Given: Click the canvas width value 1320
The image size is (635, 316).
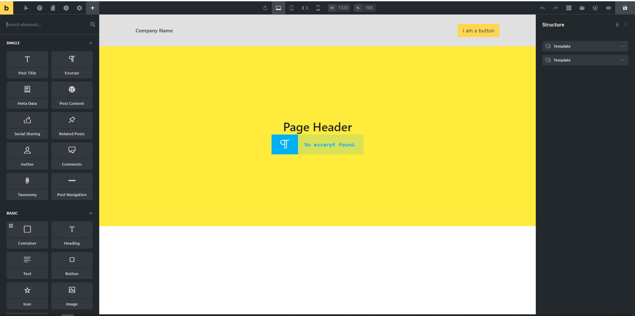Looking at the screenshot, I should 343,8.
